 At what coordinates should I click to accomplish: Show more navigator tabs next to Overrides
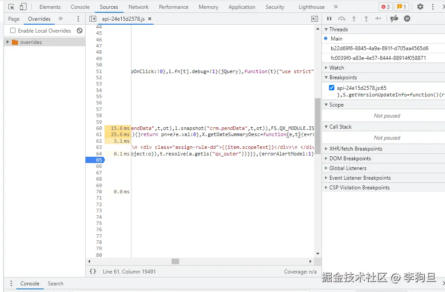pyautogui.click(x=60, y=18)
